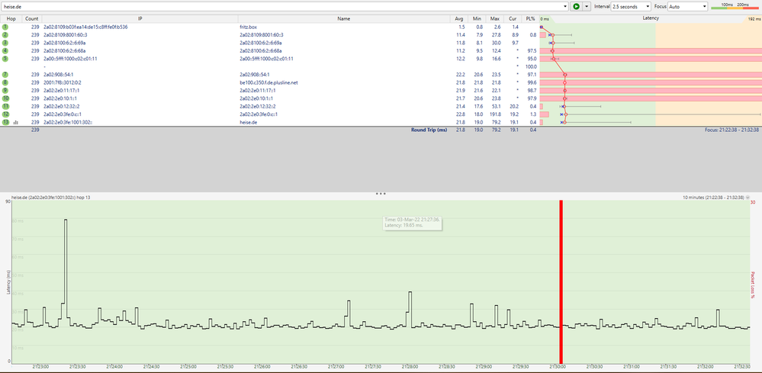Select hop 7 green circle icon

5,74
